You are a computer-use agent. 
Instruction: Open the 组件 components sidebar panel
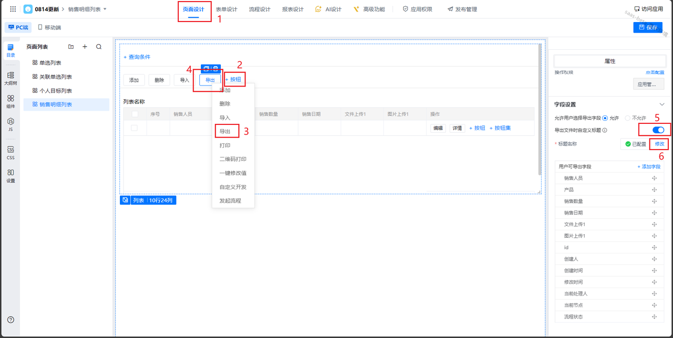pyautogui.click(x=11, y=101)
